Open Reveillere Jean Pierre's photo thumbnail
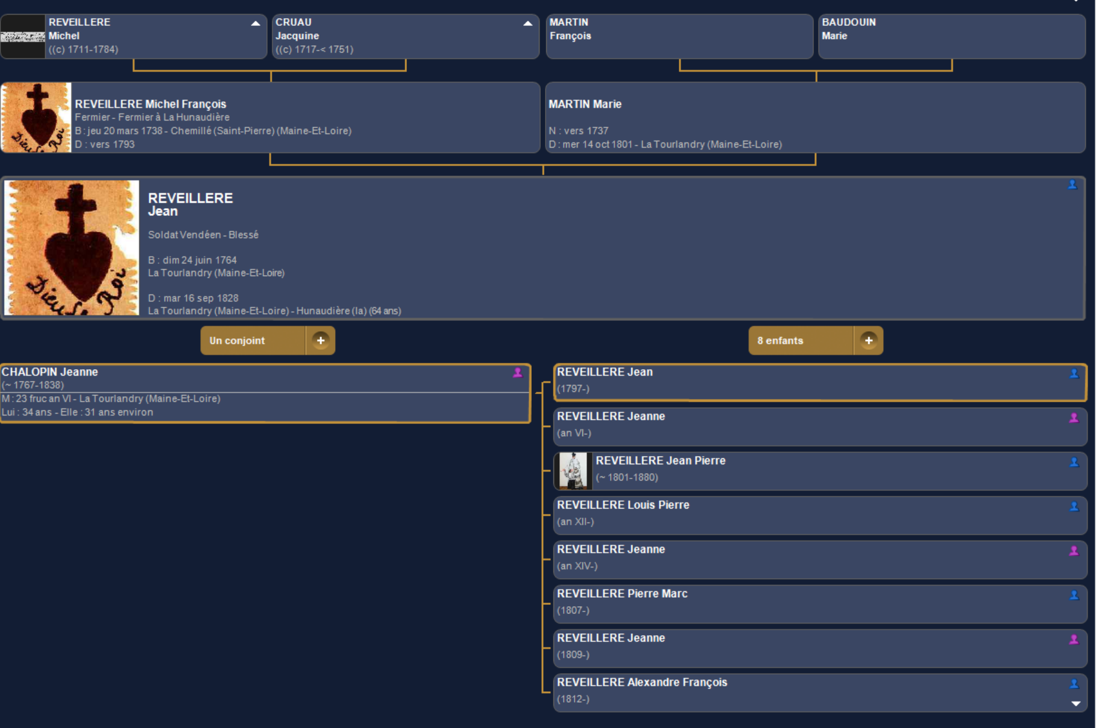Viewport: 1096px width, 728px height. (573, 471)
